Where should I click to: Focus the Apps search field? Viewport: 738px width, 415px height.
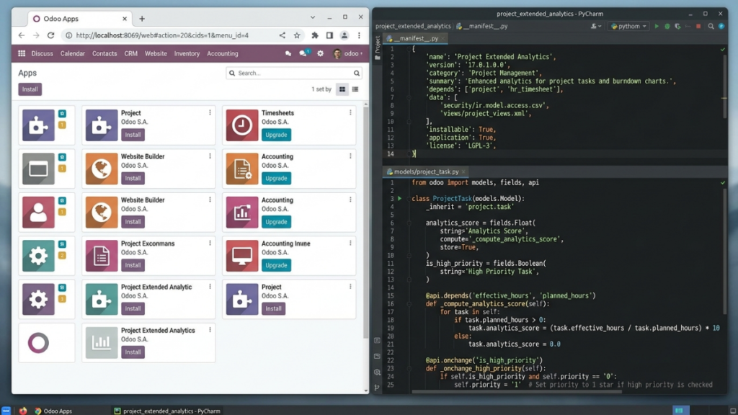tap(294, 73)
